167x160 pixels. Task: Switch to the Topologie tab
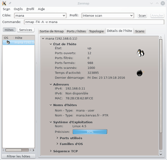tap(96, 31)
